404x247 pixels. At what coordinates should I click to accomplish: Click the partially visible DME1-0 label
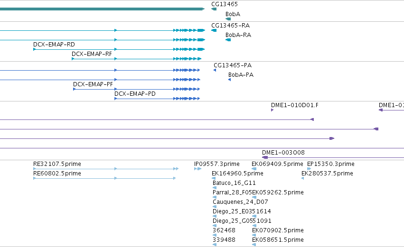[391, 105]
